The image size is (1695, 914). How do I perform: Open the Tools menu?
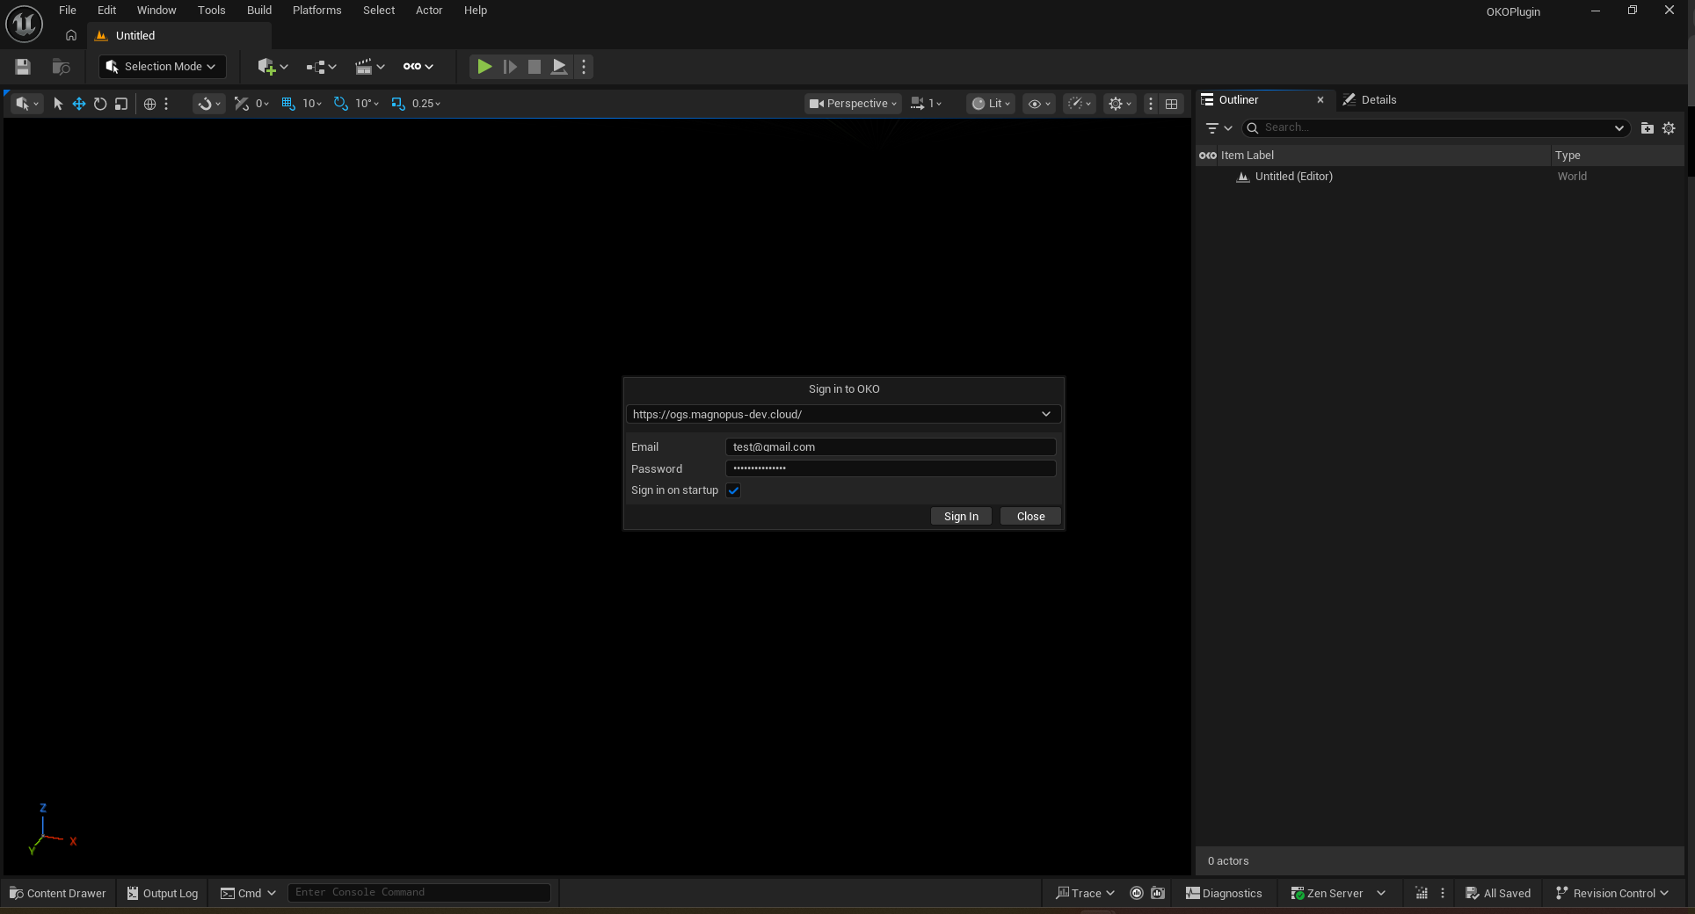pos(211,11)
